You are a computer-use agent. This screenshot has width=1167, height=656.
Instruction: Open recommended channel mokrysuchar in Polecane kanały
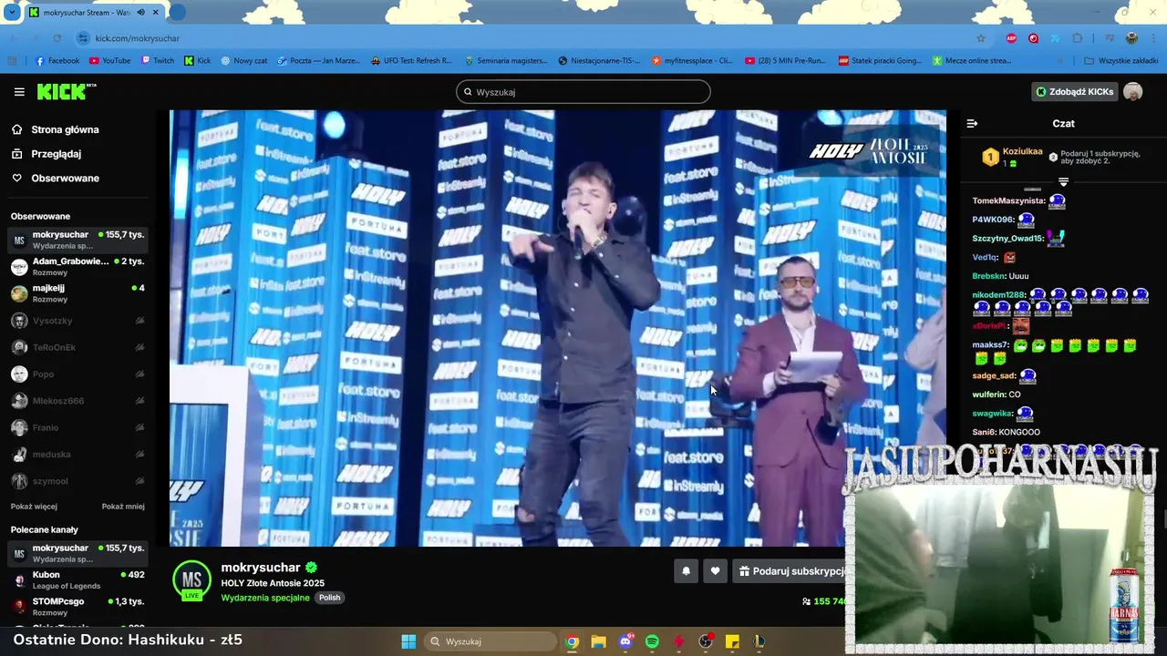pos(77,553)
